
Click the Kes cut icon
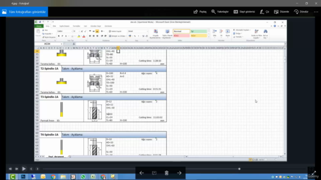point(44,30)
